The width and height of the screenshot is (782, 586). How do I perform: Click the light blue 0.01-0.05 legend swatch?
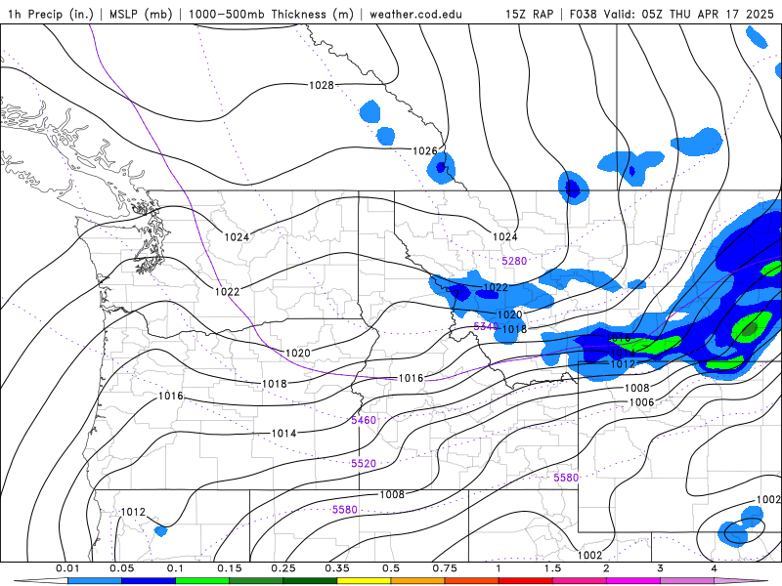pos(95,581)
